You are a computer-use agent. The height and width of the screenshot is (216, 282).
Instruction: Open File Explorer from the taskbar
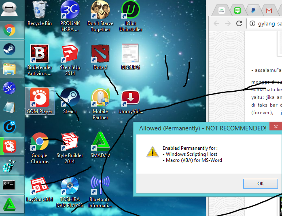pos(12,69)
